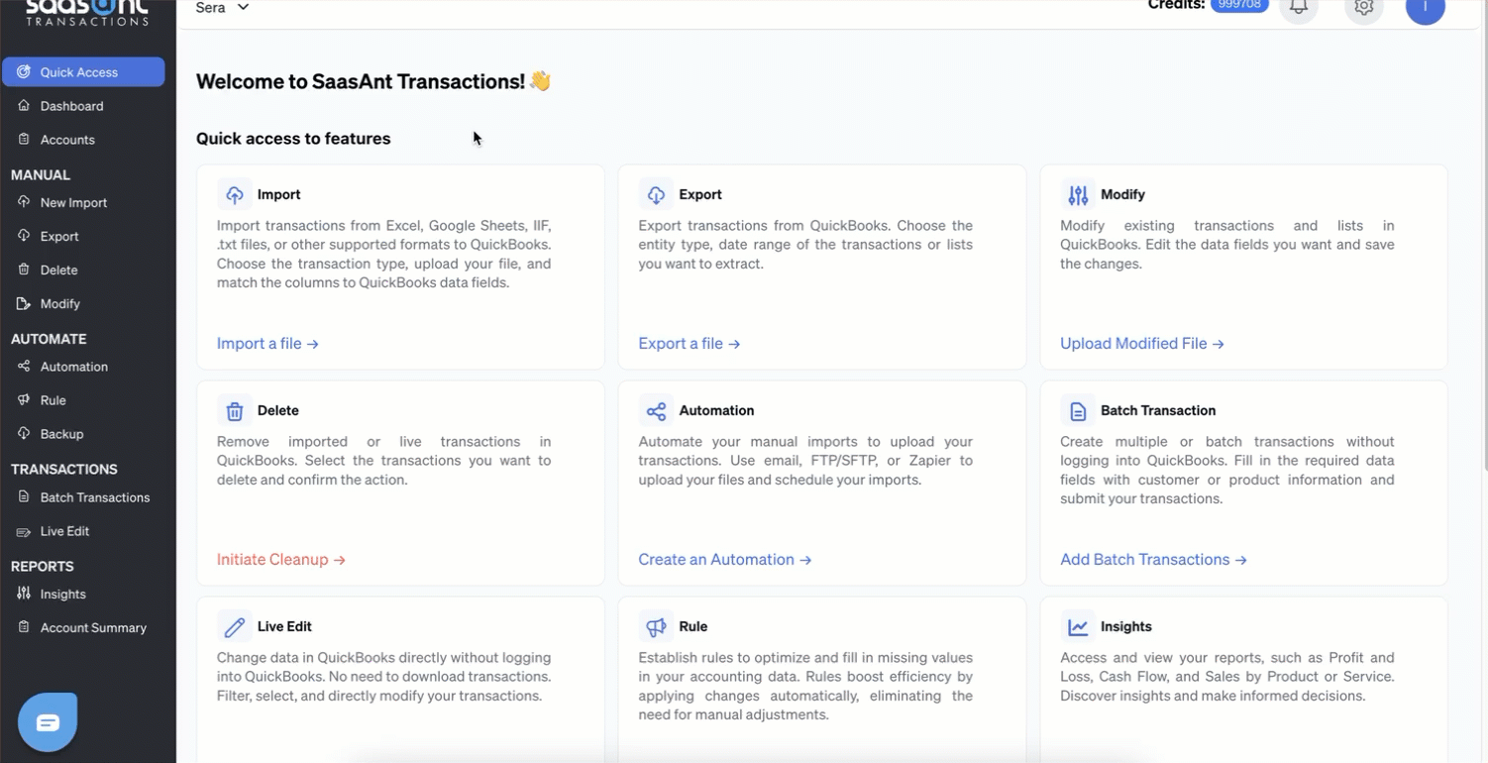The height and width of the screenshot is (763, 1488).
Task: Click the Create an Automation link
Action: pos(725,560)
